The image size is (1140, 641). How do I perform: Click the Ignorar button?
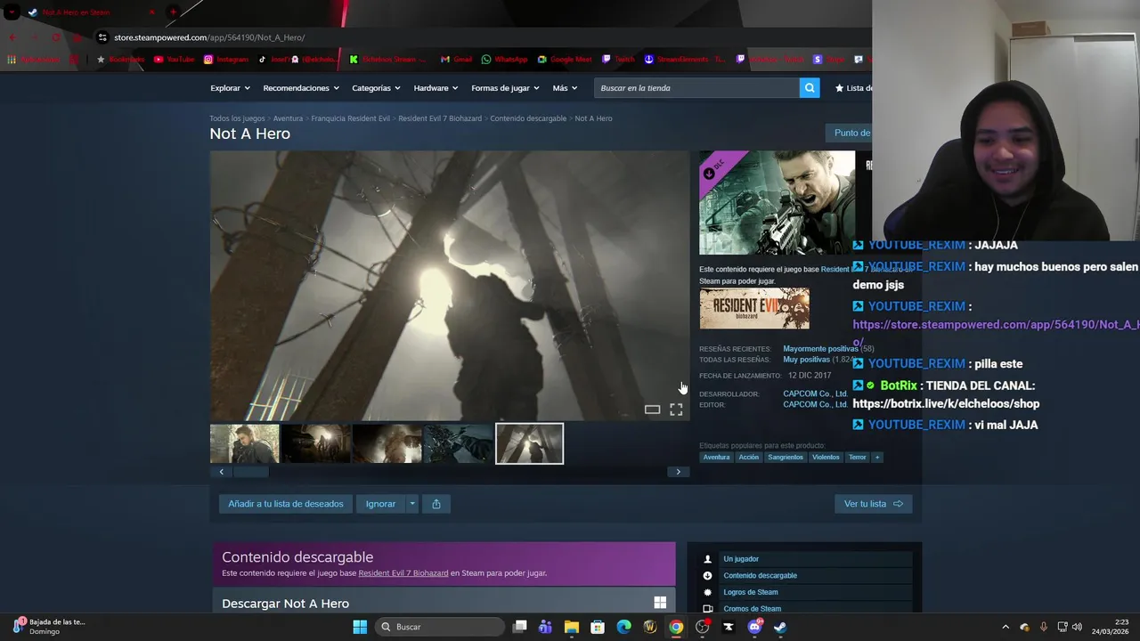point(380,504)
